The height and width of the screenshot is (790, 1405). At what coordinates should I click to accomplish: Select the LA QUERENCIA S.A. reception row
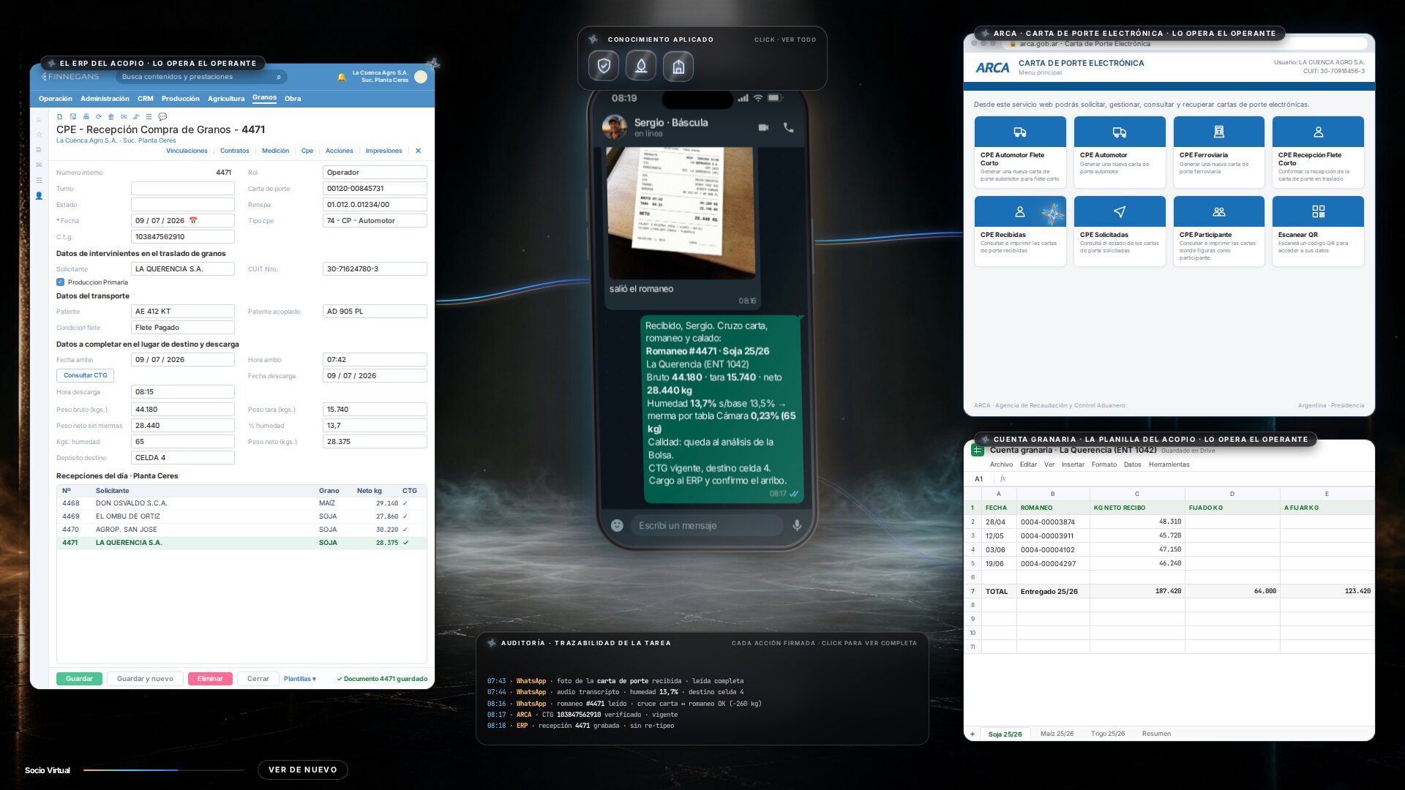(241, 543)
